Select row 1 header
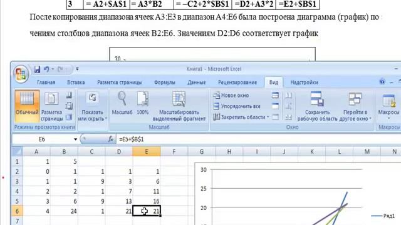This screenshot has height=225, width=401. pyautogui.click(x=18, y=161)
